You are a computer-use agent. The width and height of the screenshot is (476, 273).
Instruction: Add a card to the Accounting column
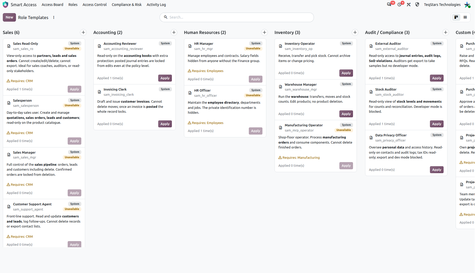pos(174,32)
